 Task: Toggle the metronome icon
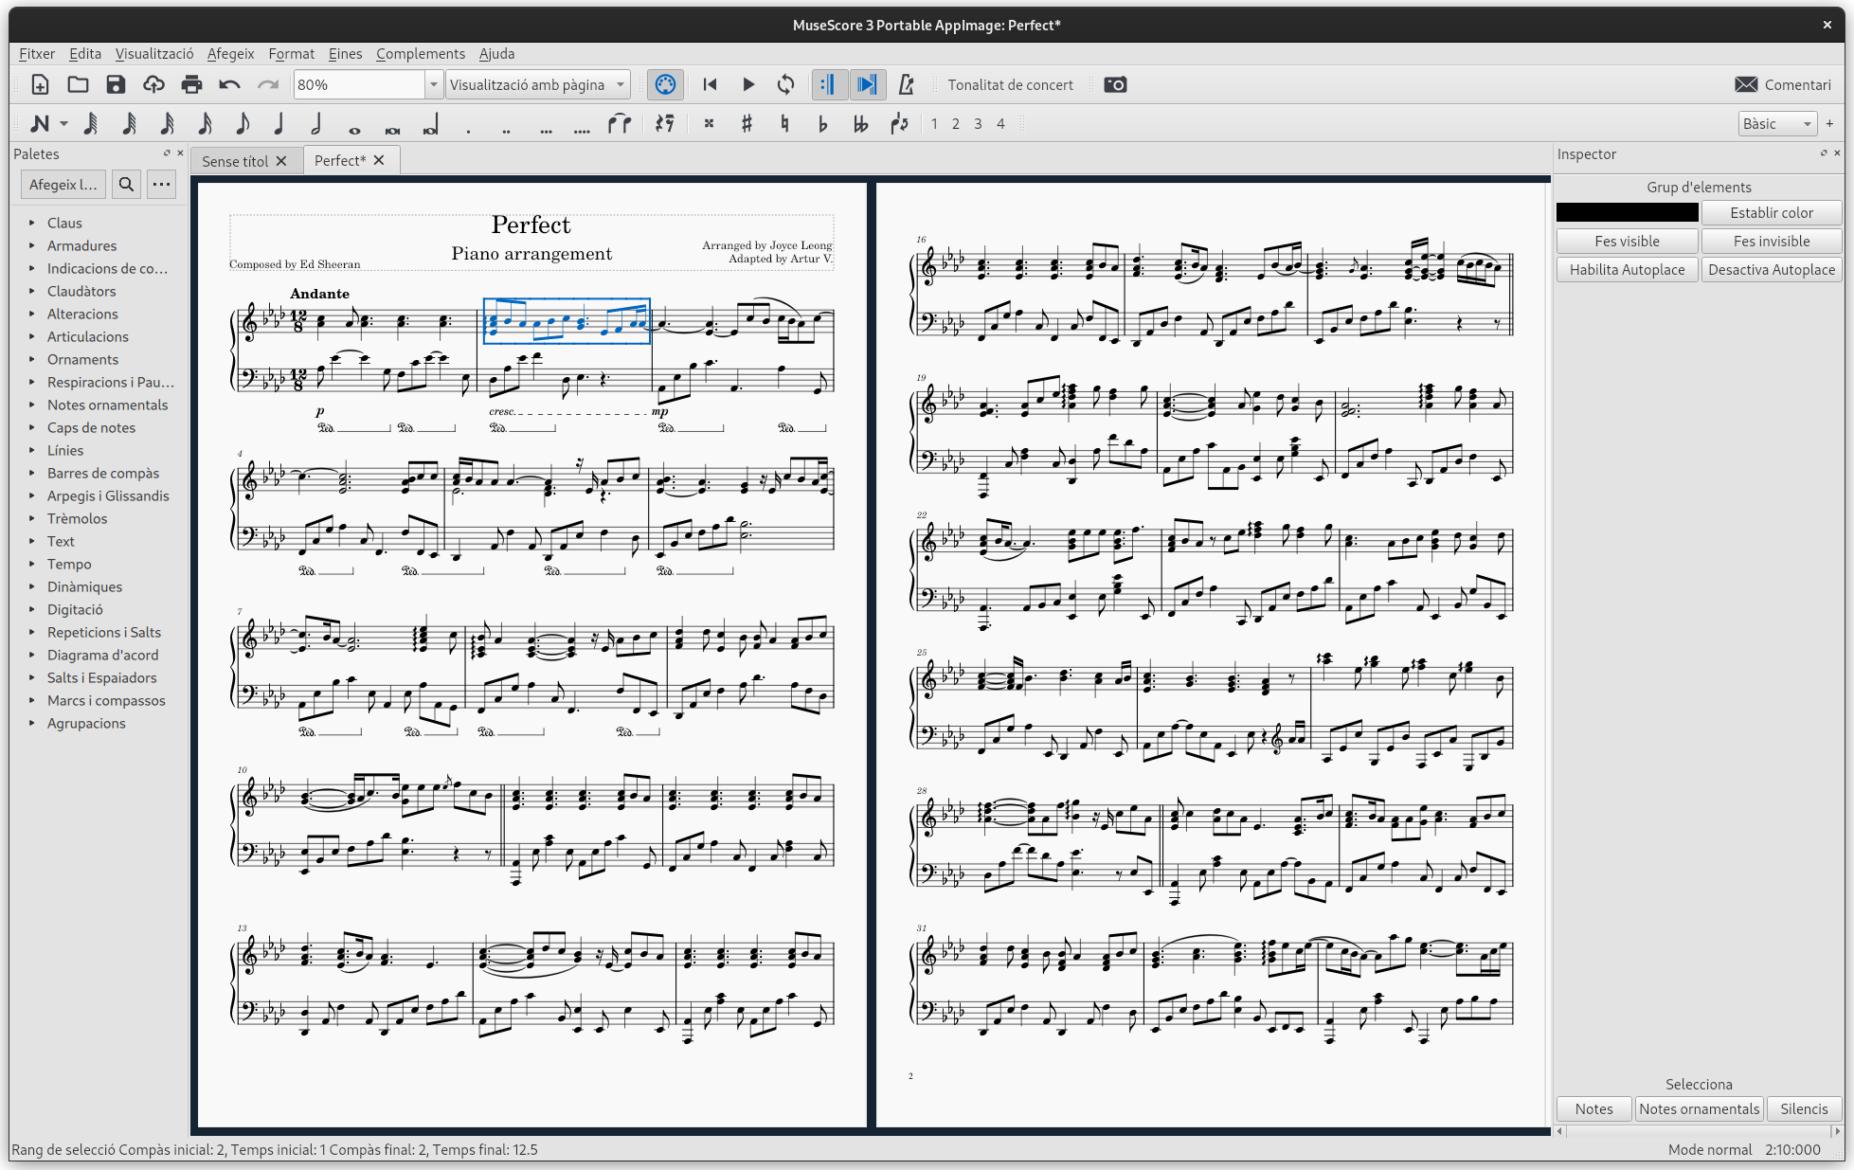tap(906, 84)
